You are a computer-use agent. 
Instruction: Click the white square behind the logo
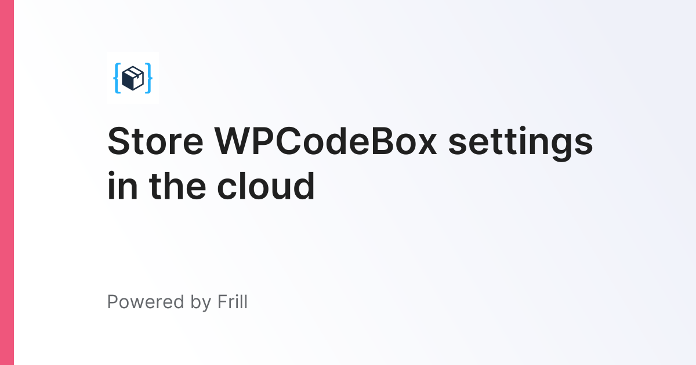pyautogui.click(x=133, y=78)
